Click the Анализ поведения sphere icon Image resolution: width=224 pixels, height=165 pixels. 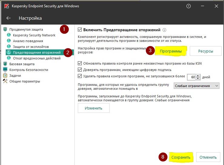[x=9, y=41]
